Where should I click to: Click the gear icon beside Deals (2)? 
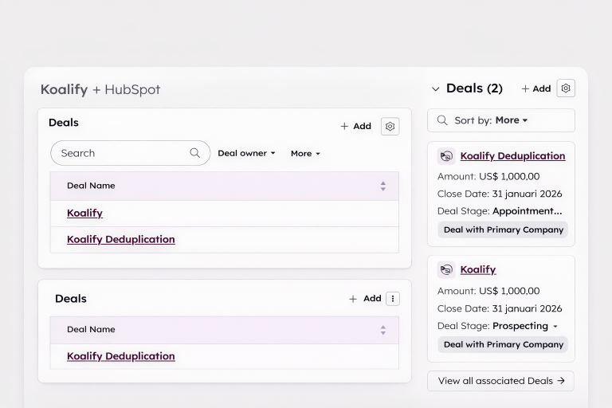pos(566,88)
